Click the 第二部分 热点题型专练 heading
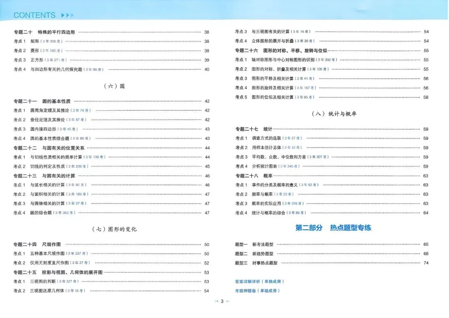 click(x=333, y=228)
